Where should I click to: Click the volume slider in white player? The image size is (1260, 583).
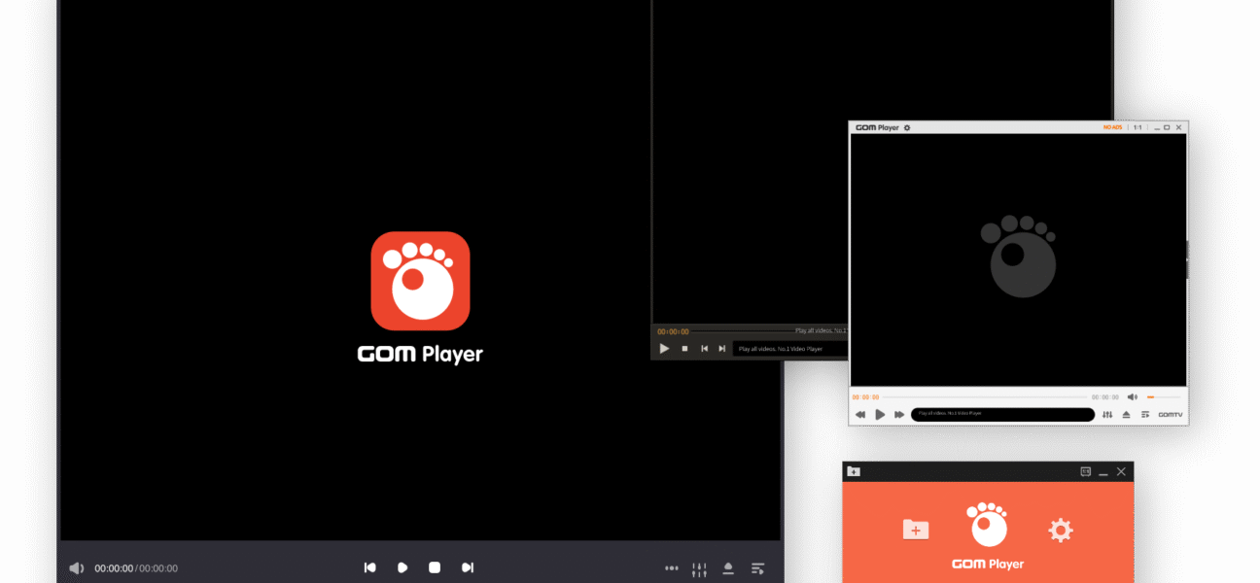click(x=1163, y=397)
